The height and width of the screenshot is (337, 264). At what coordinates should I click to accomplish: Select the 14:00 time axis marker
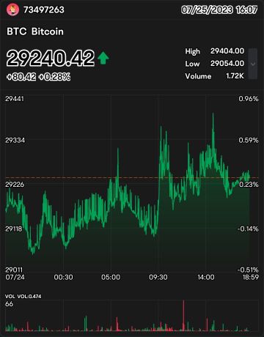[x=206, y=277]
